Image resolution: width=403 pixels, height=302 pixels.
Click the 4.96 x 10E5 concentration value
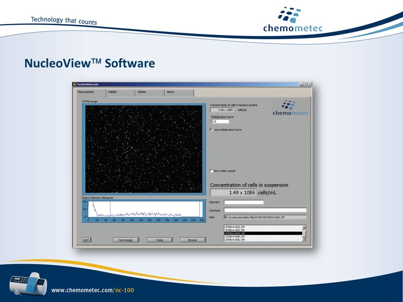click(222, 110)
